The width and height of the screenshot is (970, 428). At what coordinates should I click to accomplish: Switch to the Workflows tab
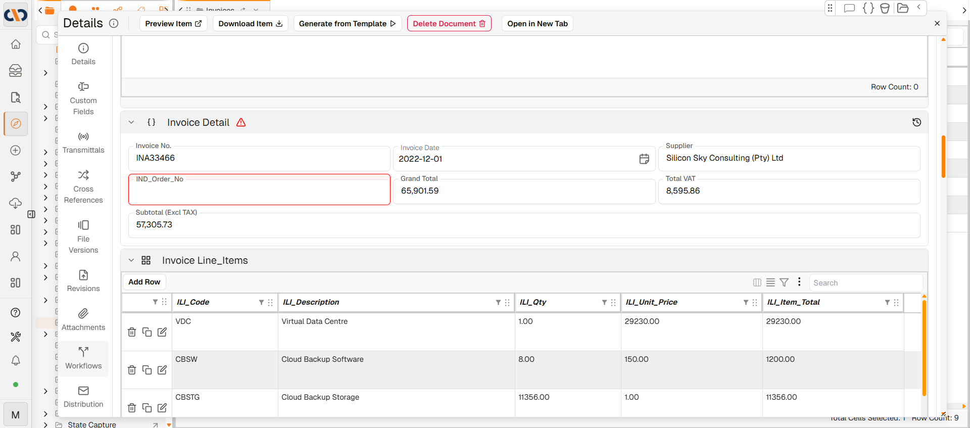coord(83,358)
